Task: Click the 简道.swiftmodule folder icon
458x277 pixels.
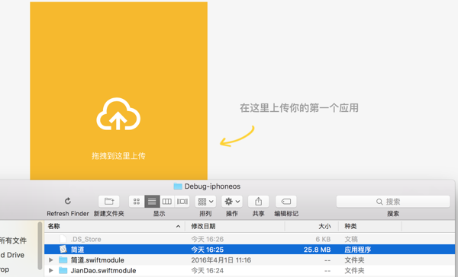Action: coord(63,259)
